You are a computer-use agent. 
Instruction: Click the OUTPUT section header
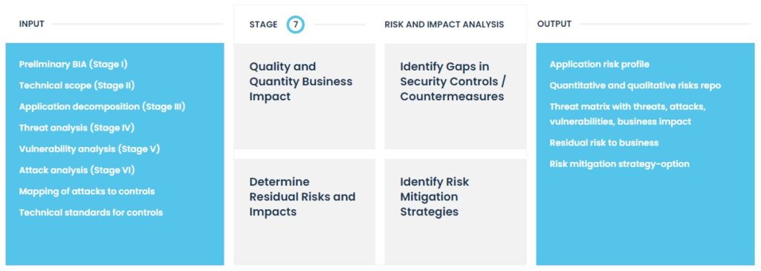[x=554, y=24]
